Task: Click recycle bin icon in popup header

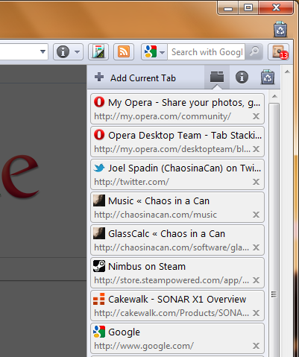Action: 268,77
